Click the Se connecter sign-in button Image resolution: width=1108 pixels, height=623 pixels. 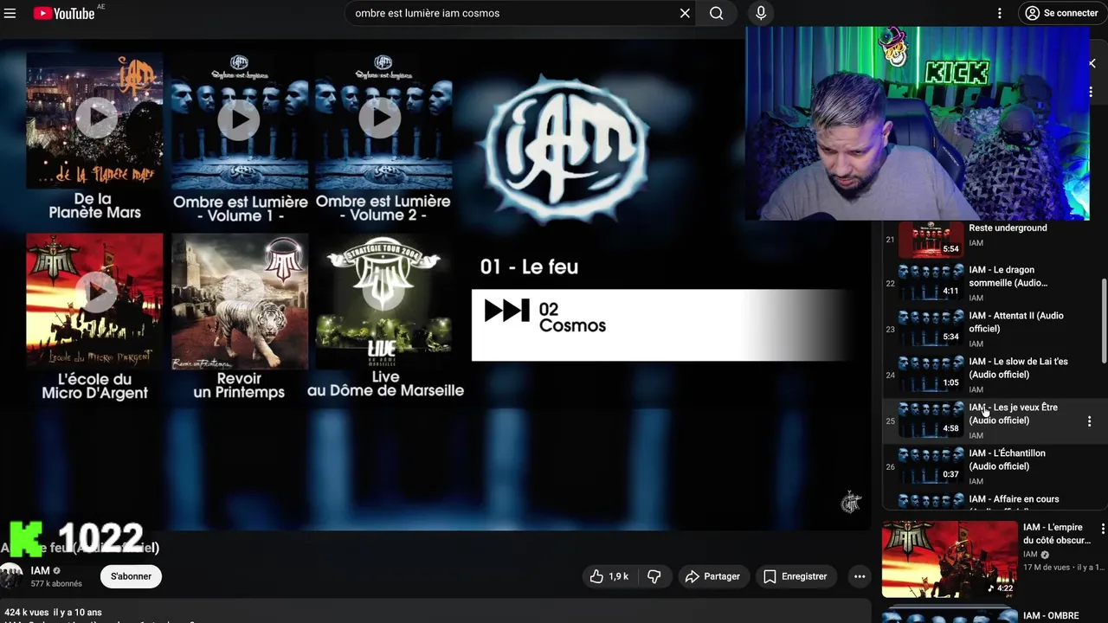pos(1061,13)
